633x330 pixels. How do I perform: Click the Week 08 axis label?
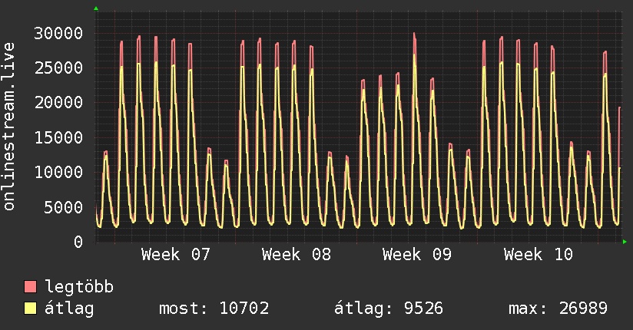point(297,255)
